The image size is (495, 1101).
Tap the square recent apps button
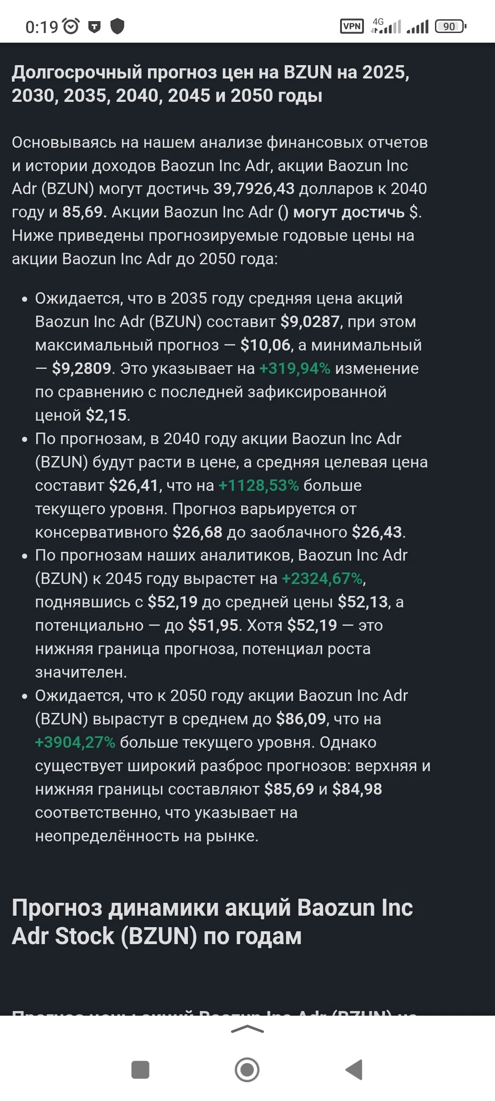[140, 1069]
